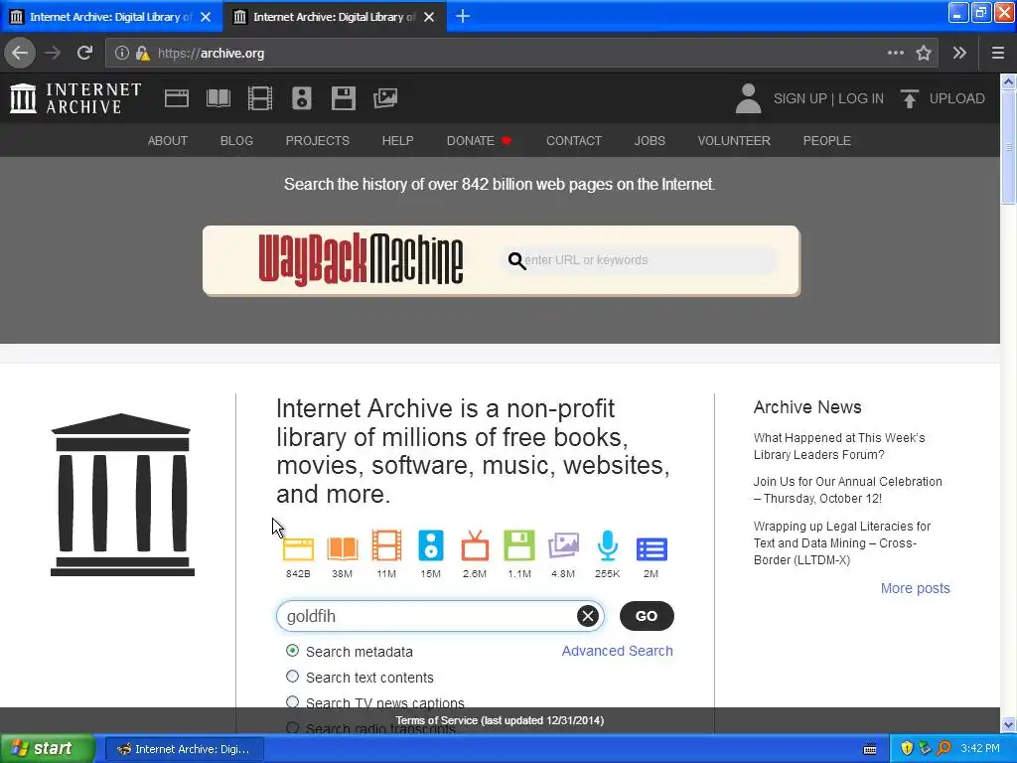Open the browser hamburger menu

pos(997,54)
